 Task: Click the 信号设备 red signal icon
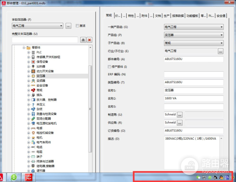pos(33,62)
